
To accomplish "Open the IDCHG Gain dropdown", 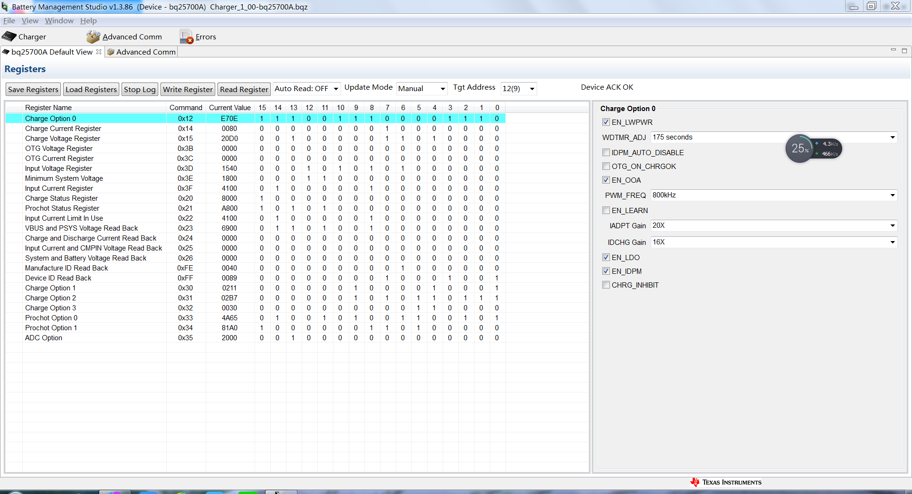I will tap(774, 242).
